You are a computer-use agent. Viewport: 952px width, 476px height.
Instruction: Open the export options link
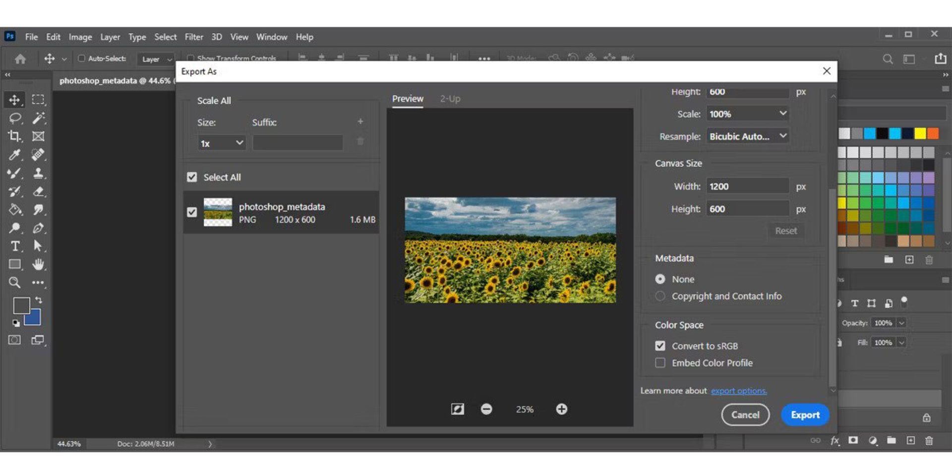tap(738, 391)
